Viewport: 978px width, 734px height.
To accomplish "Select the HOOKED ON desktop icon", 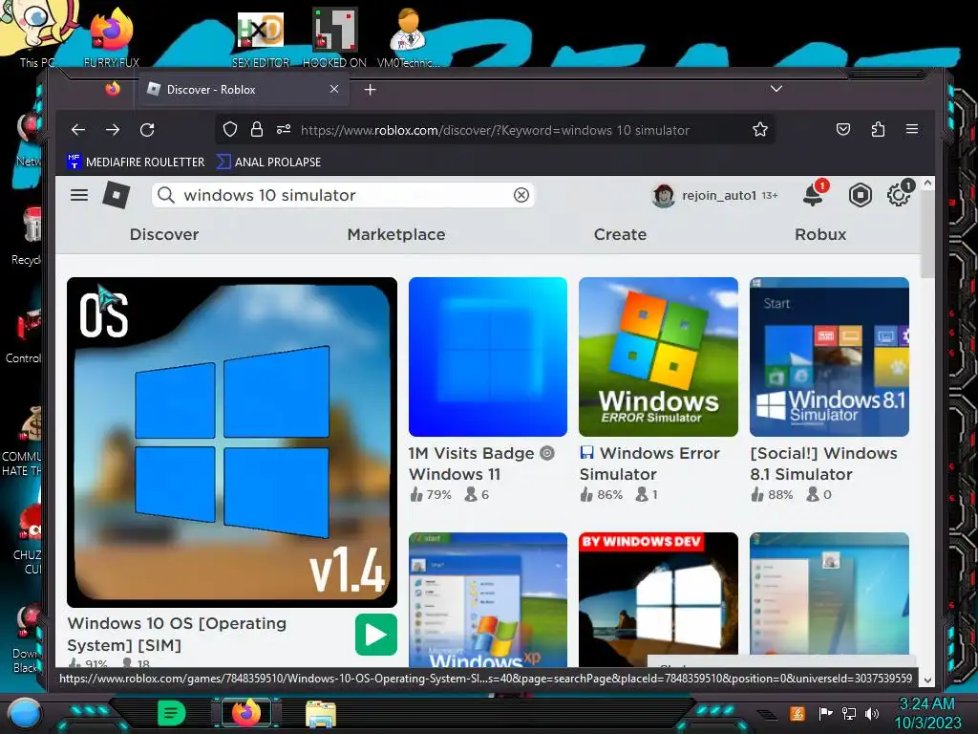I will coord(334,37).
